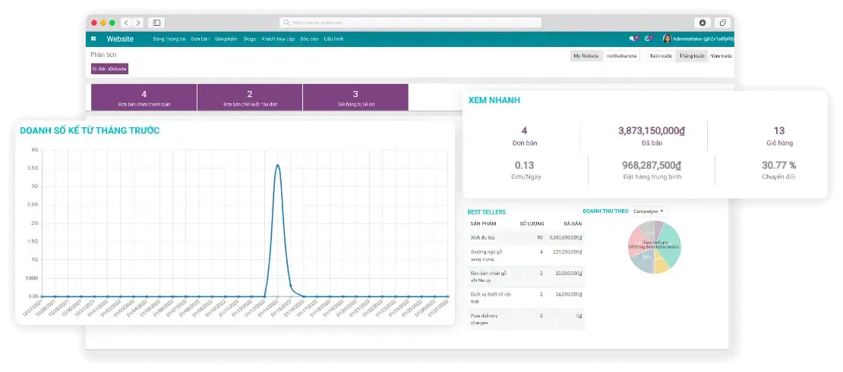This screenshot has height=372, width=843.
Task: Click the browser tab overview icon
Action: coord(722,23)
